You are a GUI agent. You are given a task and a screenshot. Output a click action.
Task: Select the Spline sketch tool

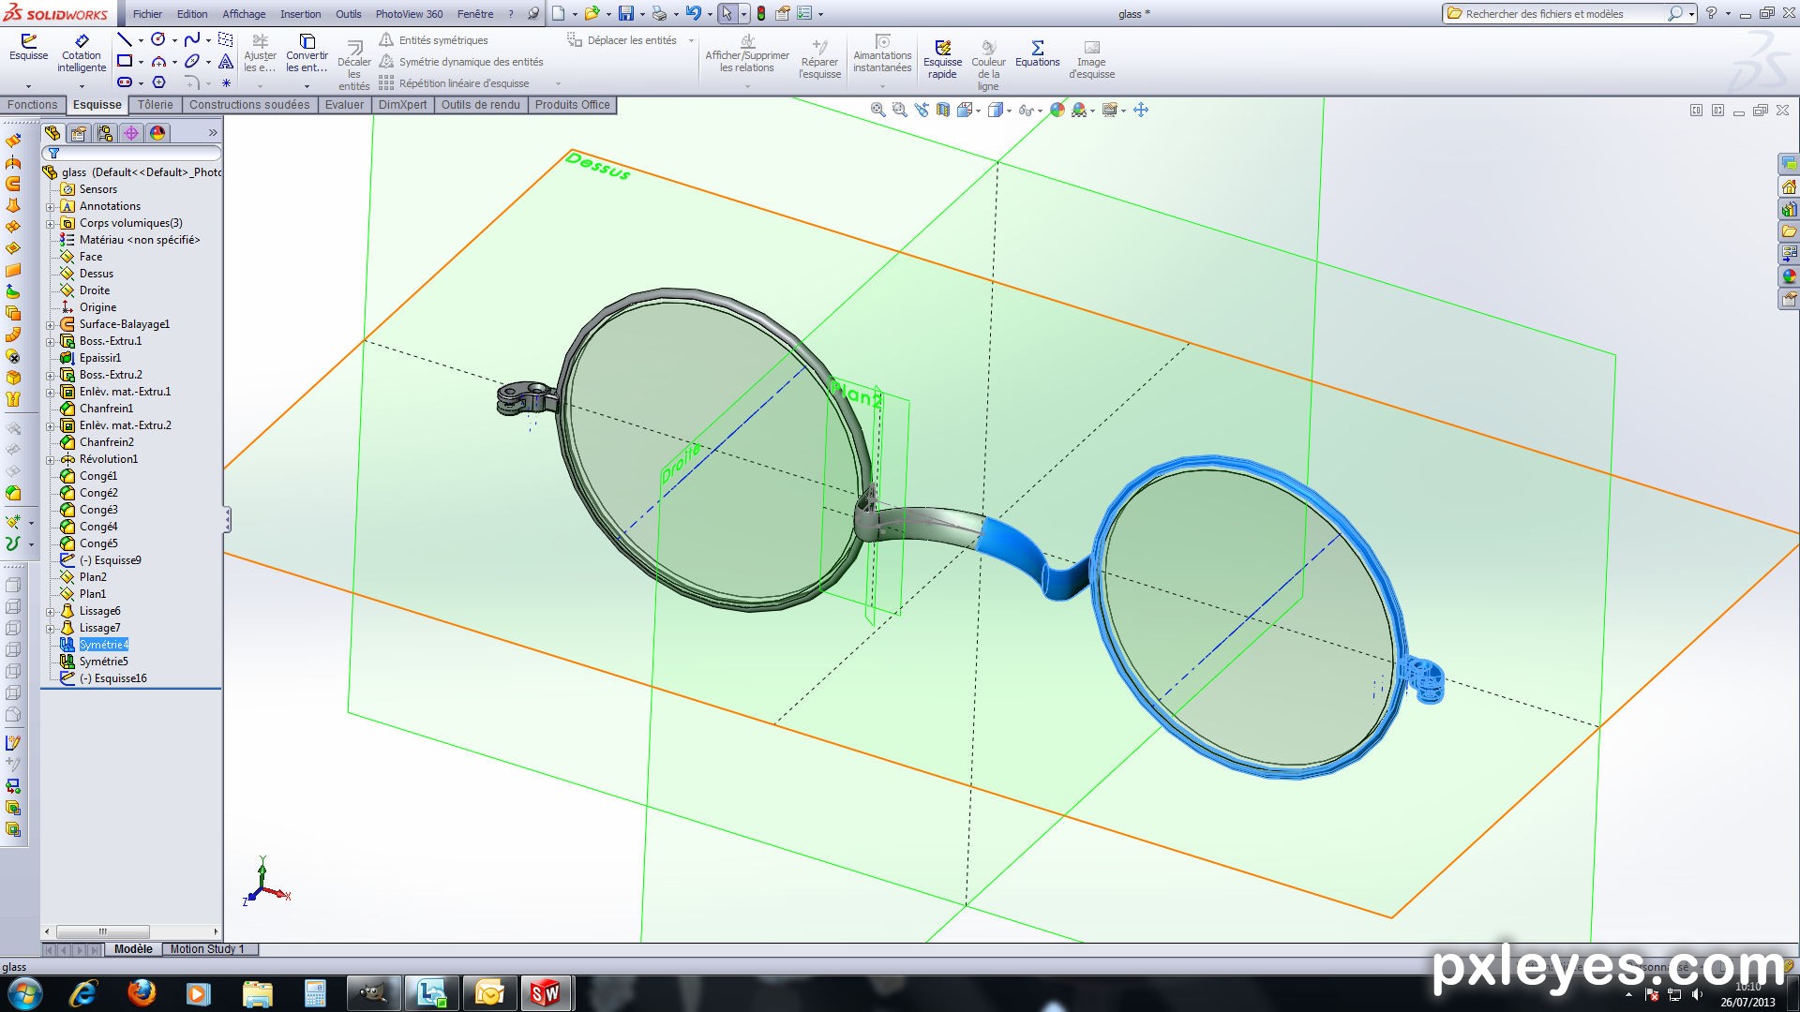point(191,39)
